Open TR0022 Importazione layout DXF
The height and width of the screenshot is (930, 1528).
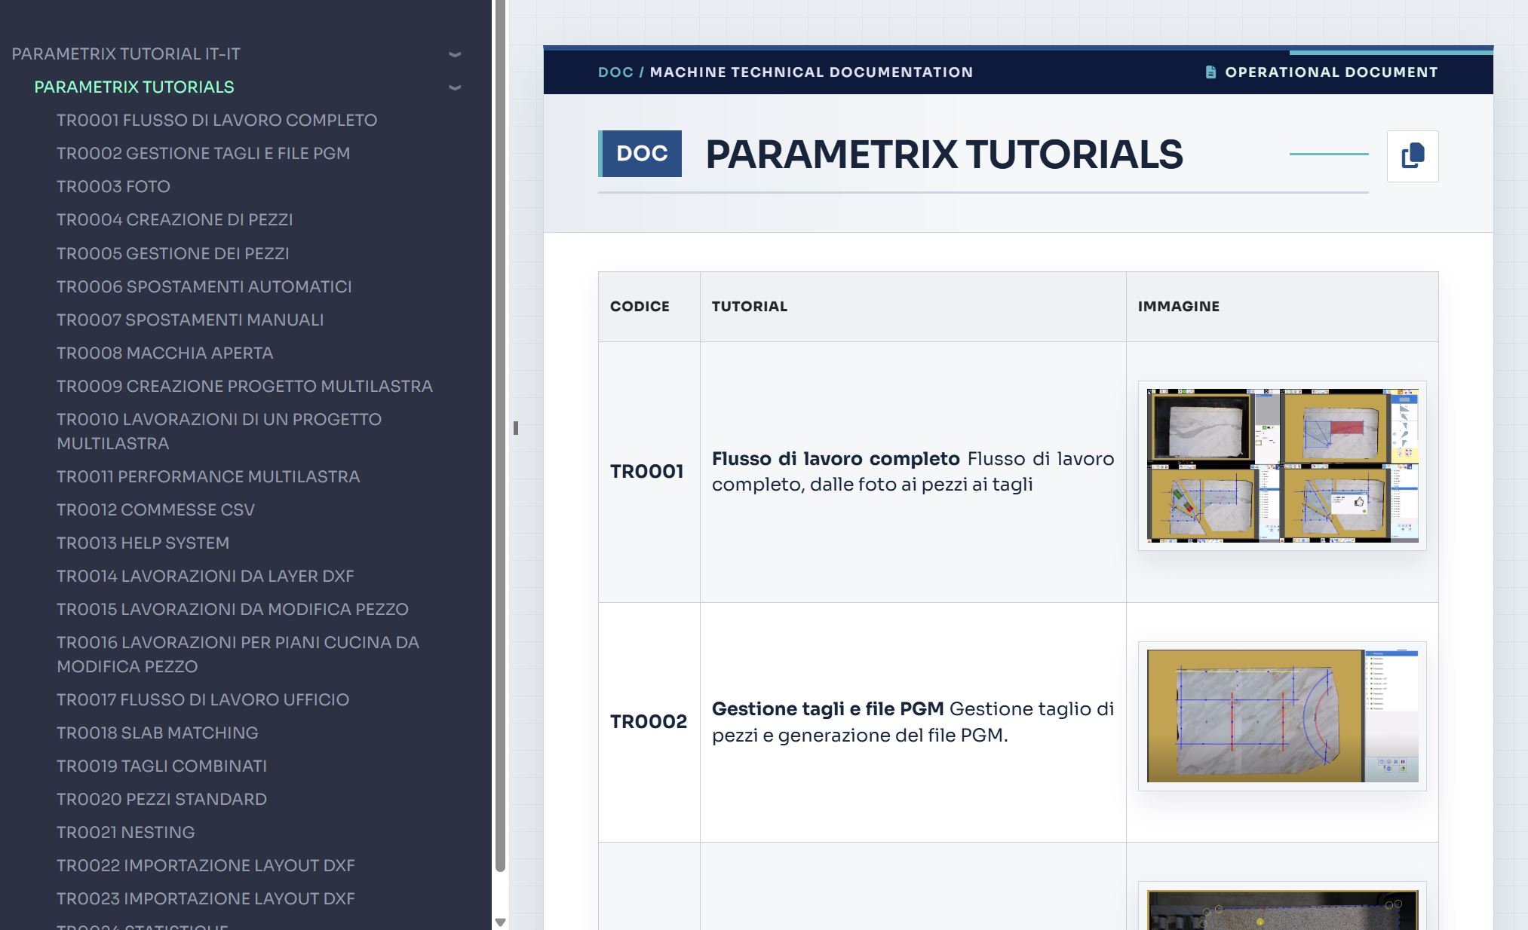pos(205,865)
